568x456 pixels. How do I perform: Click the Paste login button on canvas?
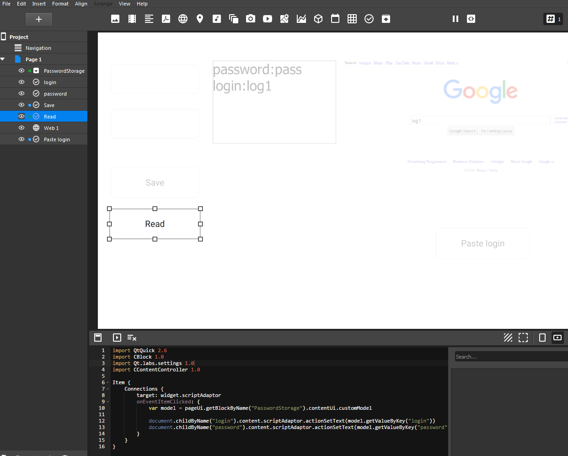pyautogui.click(x=482, y=243)
